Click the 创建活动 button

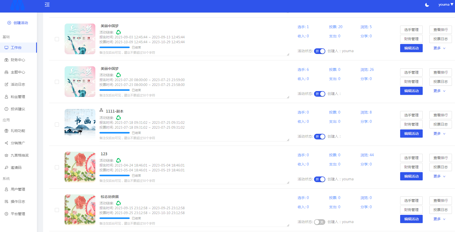pos(18,23)
